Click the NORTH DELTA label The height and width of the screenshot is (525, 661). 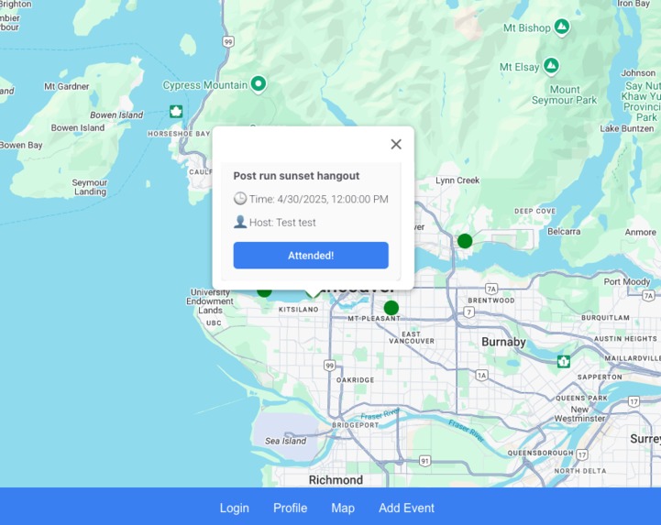click(x=580, y=471)
